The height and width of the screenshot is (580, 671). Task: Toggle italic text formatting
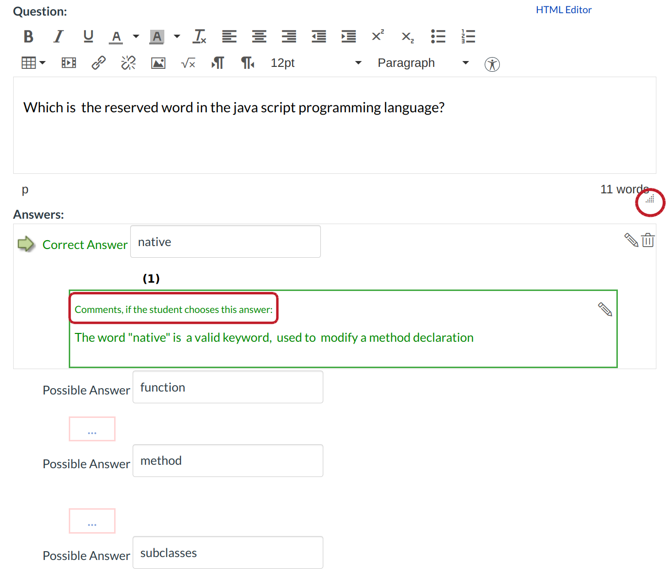59,37
